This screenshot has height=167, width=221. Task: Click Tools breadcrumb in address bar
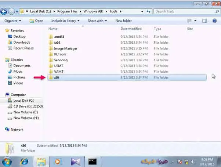(113, 11)
